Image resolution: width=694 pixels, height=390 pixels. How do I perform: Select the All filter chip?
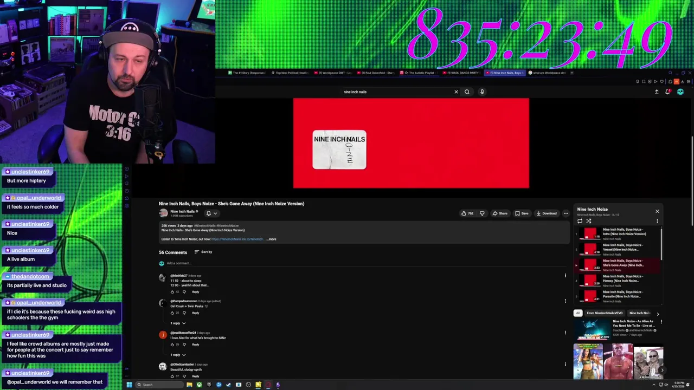tap(578, 313)
